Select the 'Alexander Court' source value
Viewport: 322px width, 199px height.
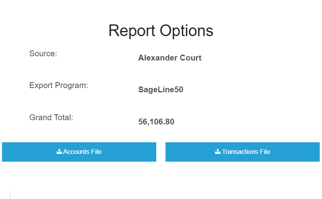[170, 58]
